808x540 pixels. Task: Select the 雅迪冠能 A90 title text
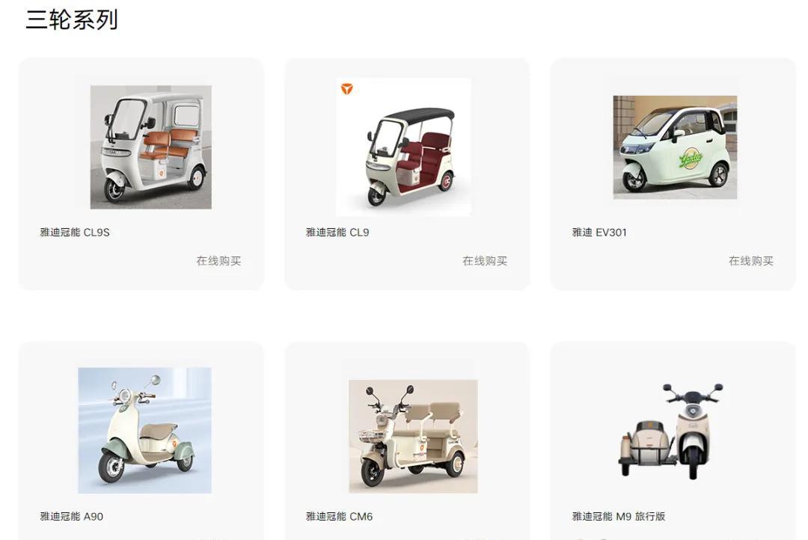point(72,516)
